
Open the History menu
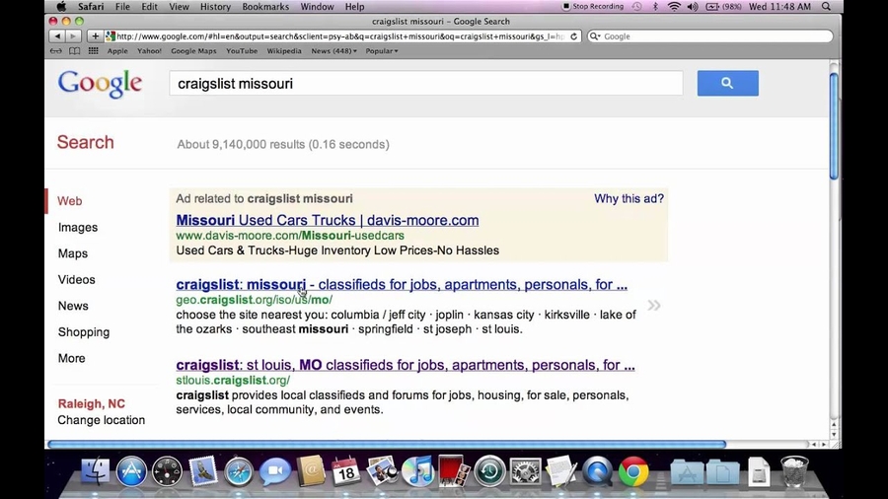pos(215,7)
